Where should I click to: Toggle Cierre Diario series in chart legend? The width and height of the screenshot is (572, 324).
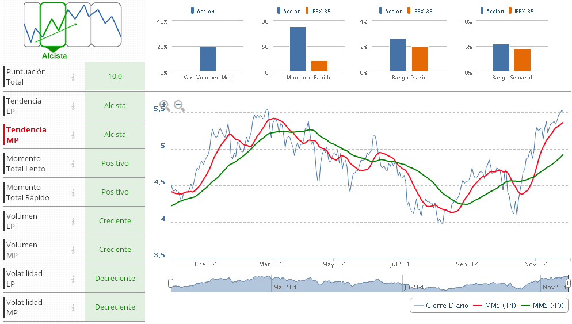click(x=441, y=306)
